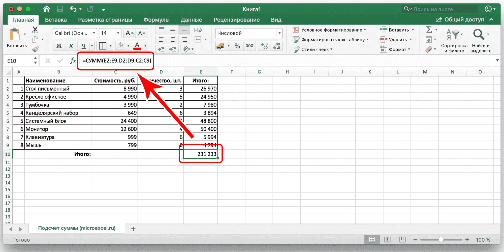Screen dimensions: 504x252
Task: Toggle italic formatting with К button
Action: pos(71,46)
